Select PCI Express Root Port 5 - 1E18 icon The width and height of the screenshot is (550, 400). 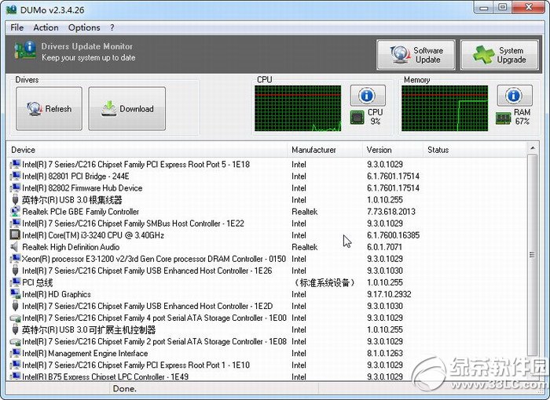click(x=15, y=164)
